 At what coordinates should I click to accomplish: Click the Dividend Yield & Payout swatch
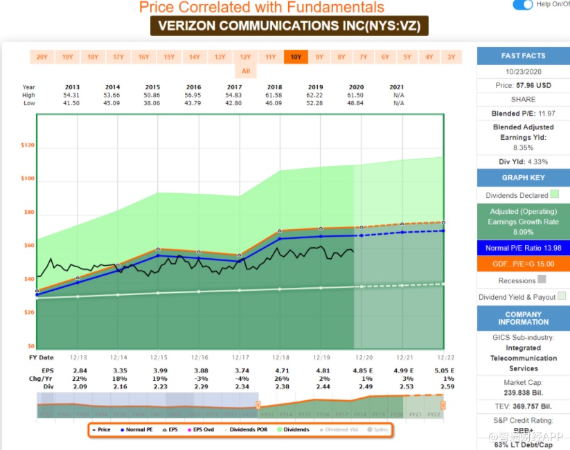tap(562, 296)
